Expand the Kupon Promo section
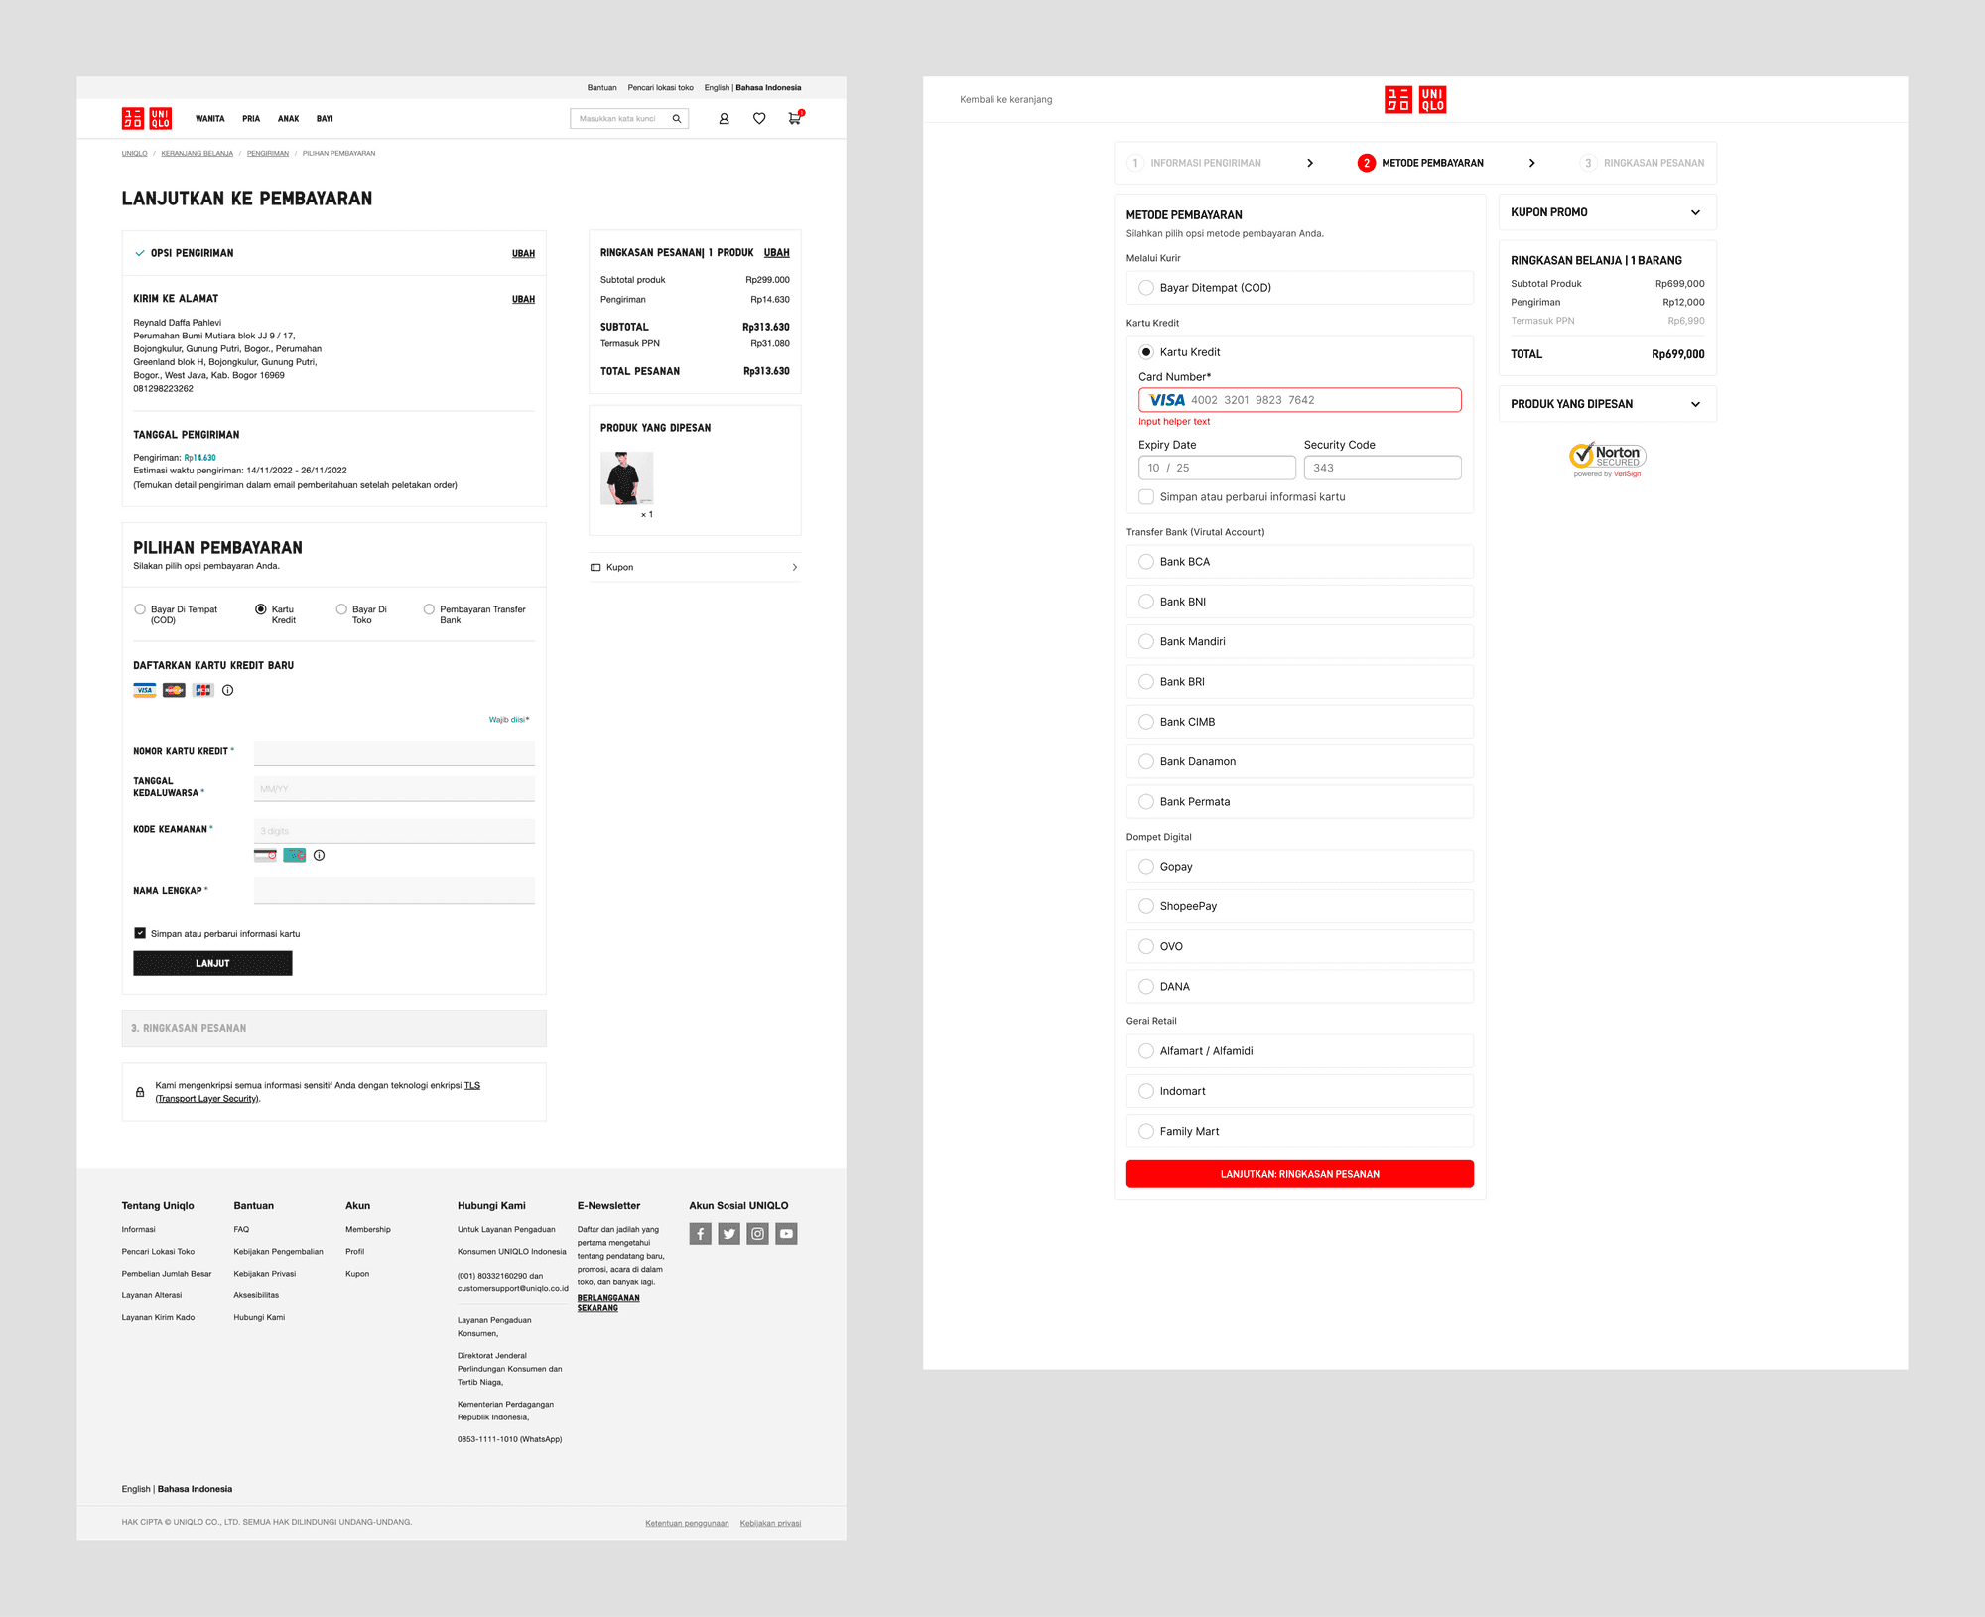The width and height of the screenshot is (1985, 1617). pos(1695,212)
